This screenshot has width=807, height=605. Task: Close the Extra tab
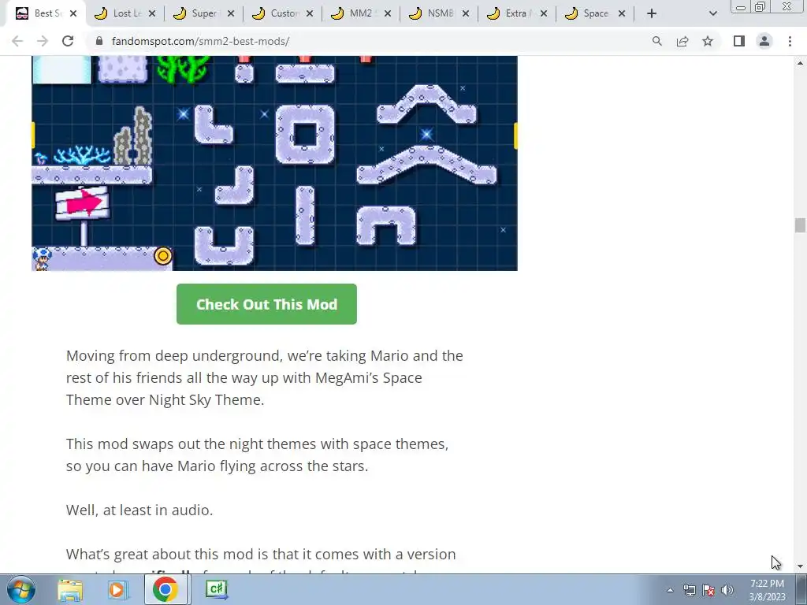(544, 13)
